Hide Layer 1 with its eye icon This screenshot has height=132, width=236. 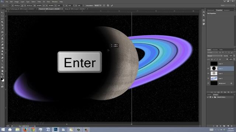coord(208,78)
